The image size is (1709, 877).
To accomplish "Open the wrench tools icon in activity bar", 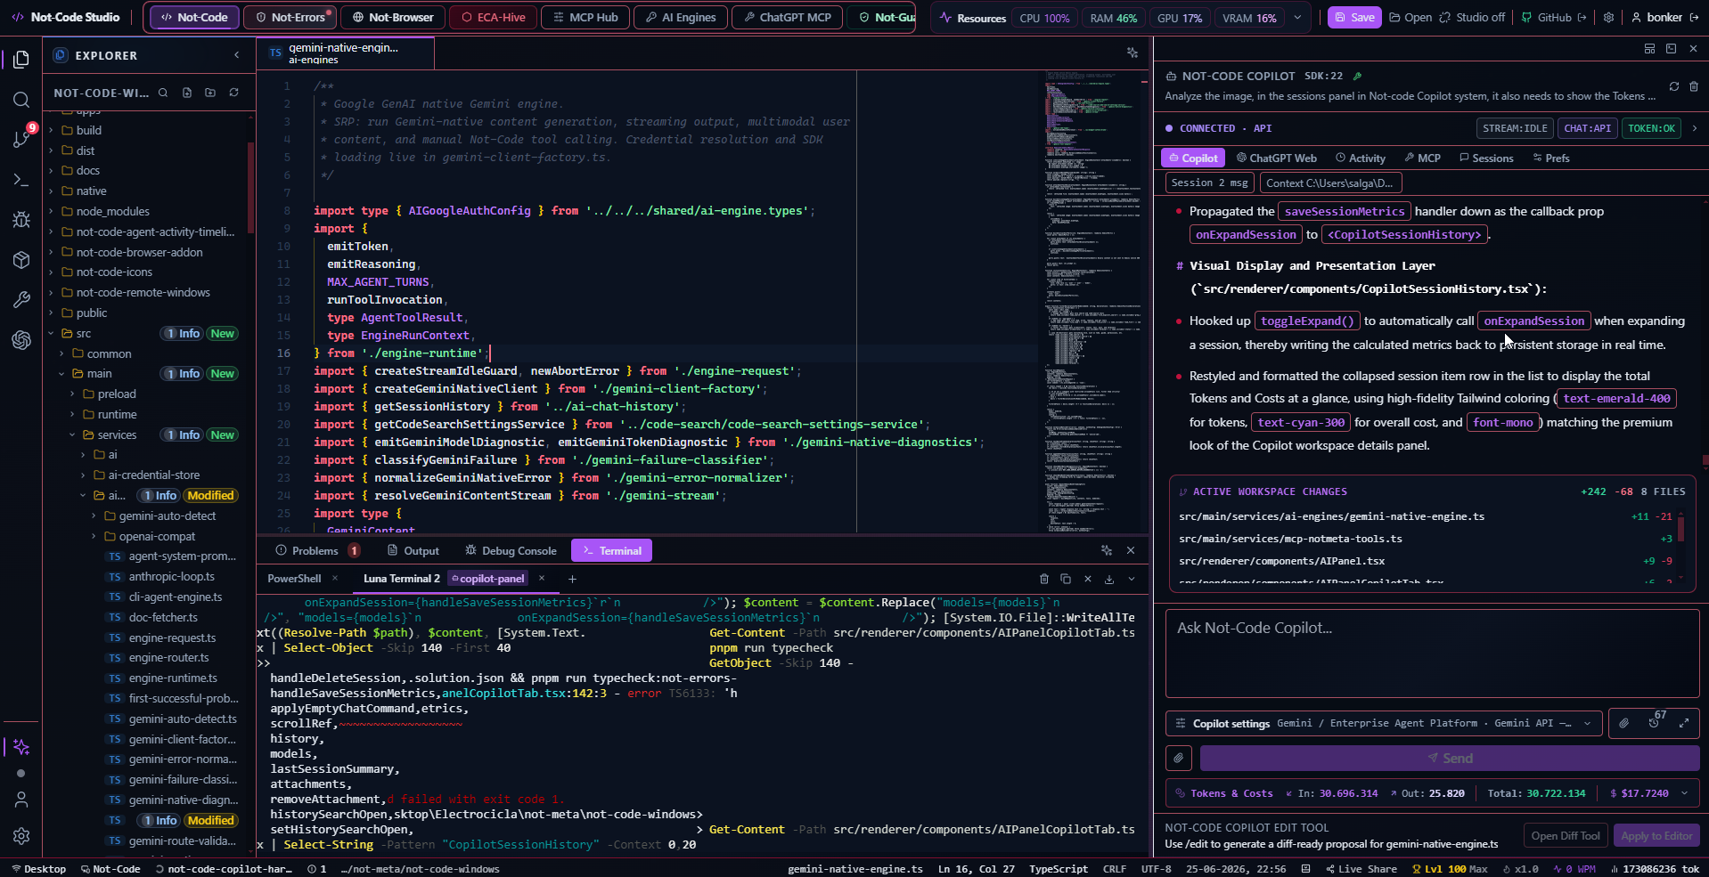I will click(x=21, y=299).
